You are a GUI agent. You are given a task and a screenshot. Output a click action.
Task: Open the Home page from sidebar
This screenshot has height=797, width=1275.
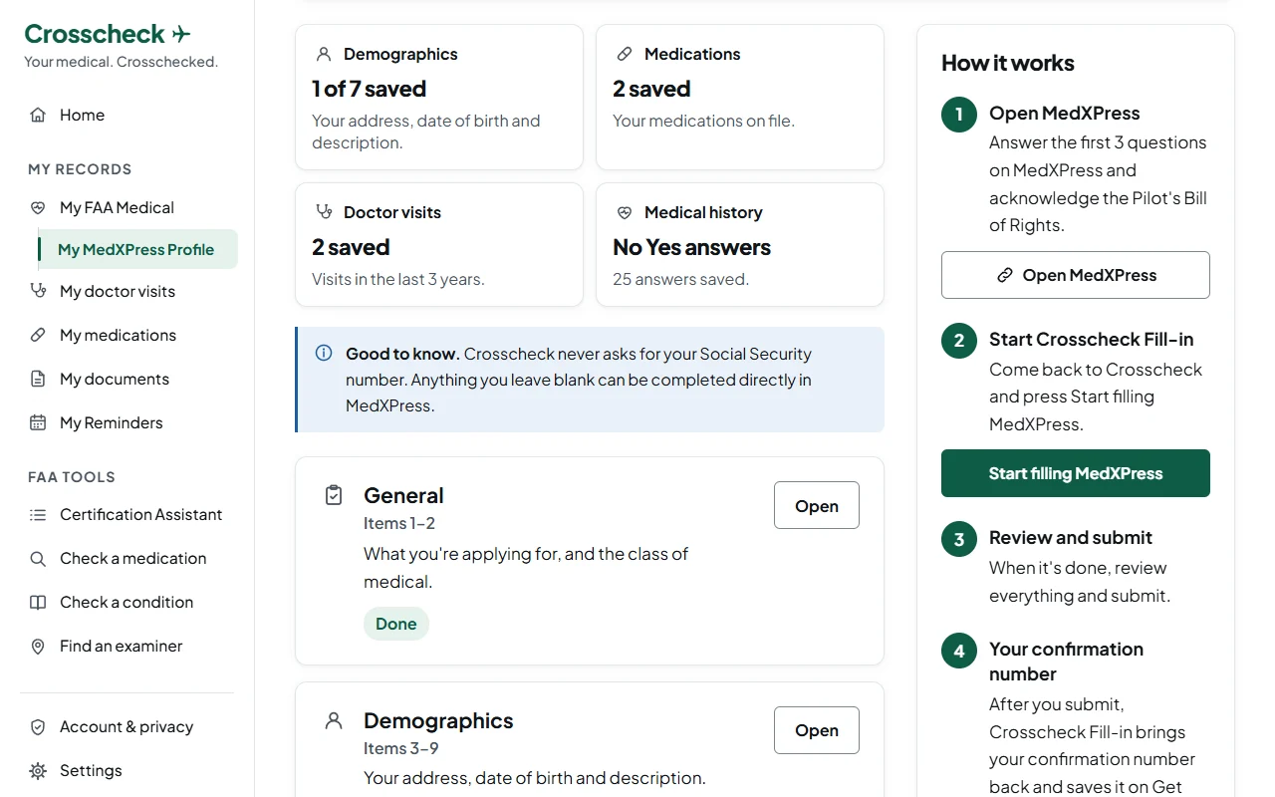127,115
